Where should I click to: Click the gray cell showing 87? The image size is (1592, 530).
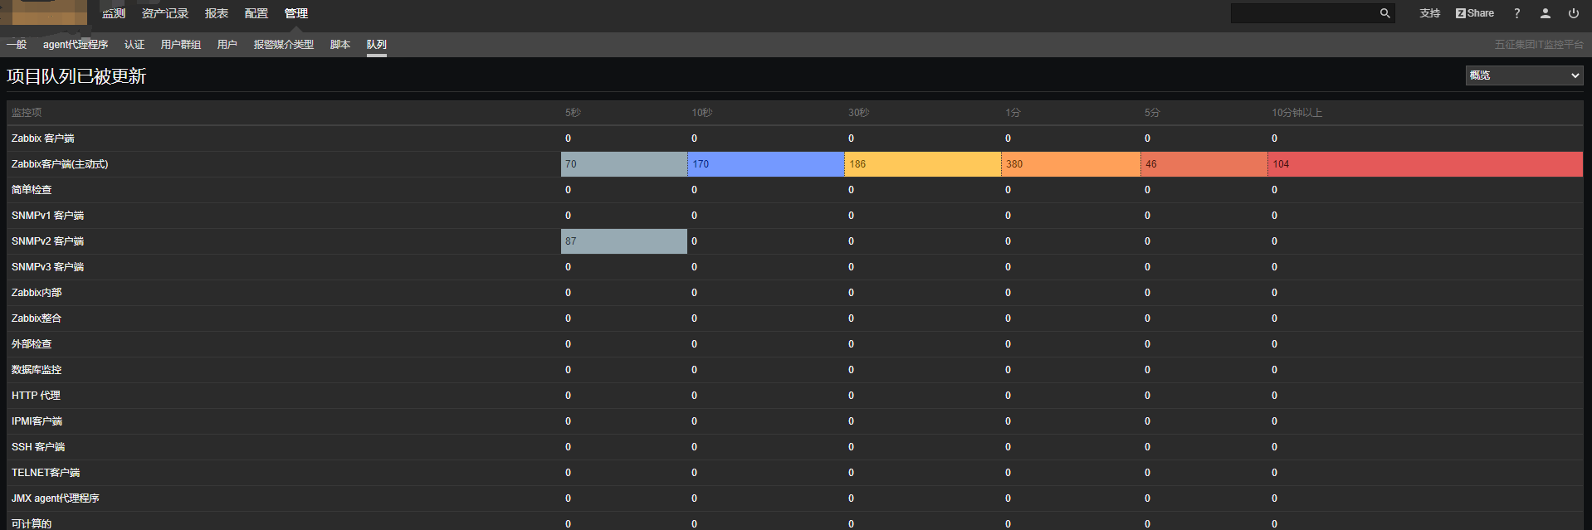tap(624, 241)
